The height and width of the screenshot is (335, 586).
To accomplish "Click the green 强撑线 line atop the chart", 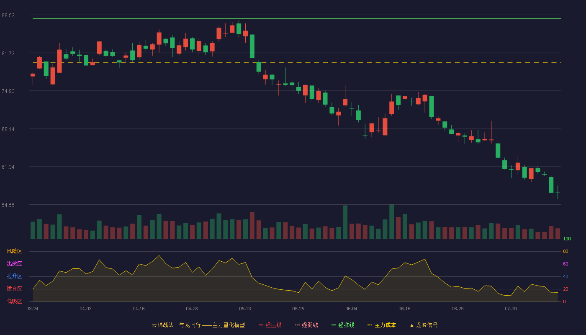I will [297, 18].
